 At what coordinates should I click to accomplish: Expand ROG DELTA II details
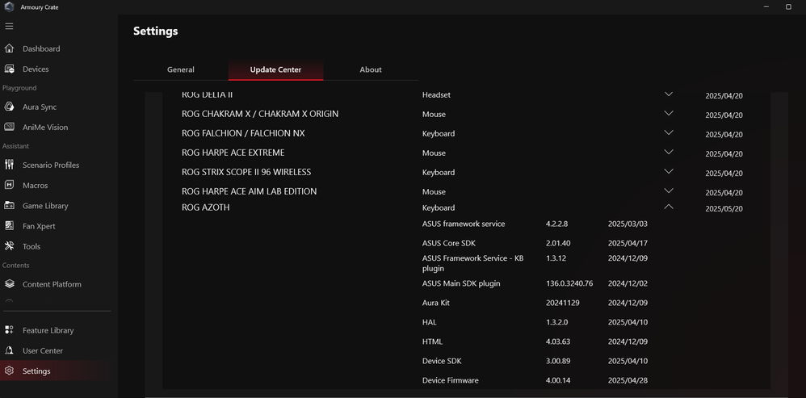tap(669, 94)
